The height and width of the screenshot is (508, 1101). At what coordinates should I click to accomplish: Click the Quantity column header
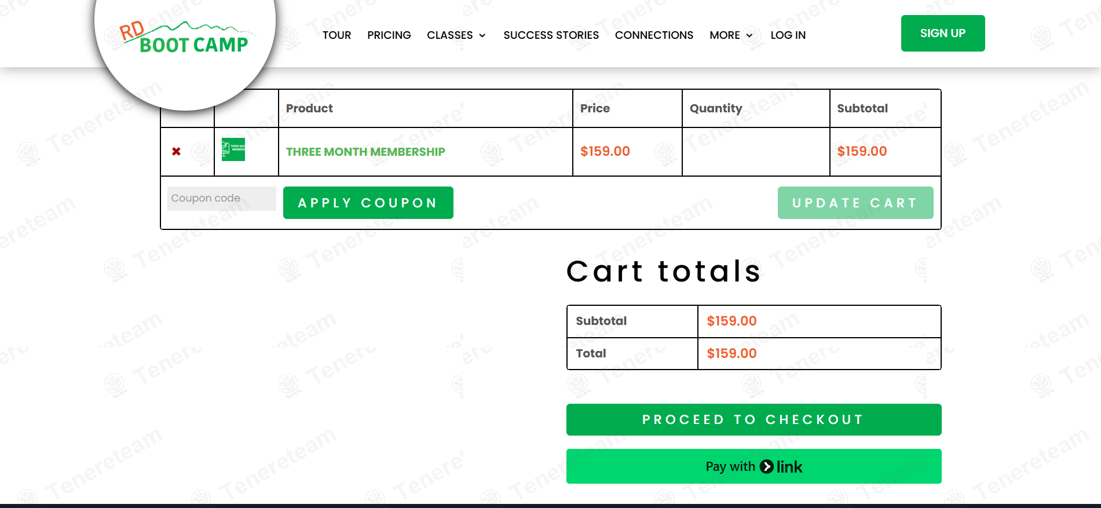tap(716, 108)
